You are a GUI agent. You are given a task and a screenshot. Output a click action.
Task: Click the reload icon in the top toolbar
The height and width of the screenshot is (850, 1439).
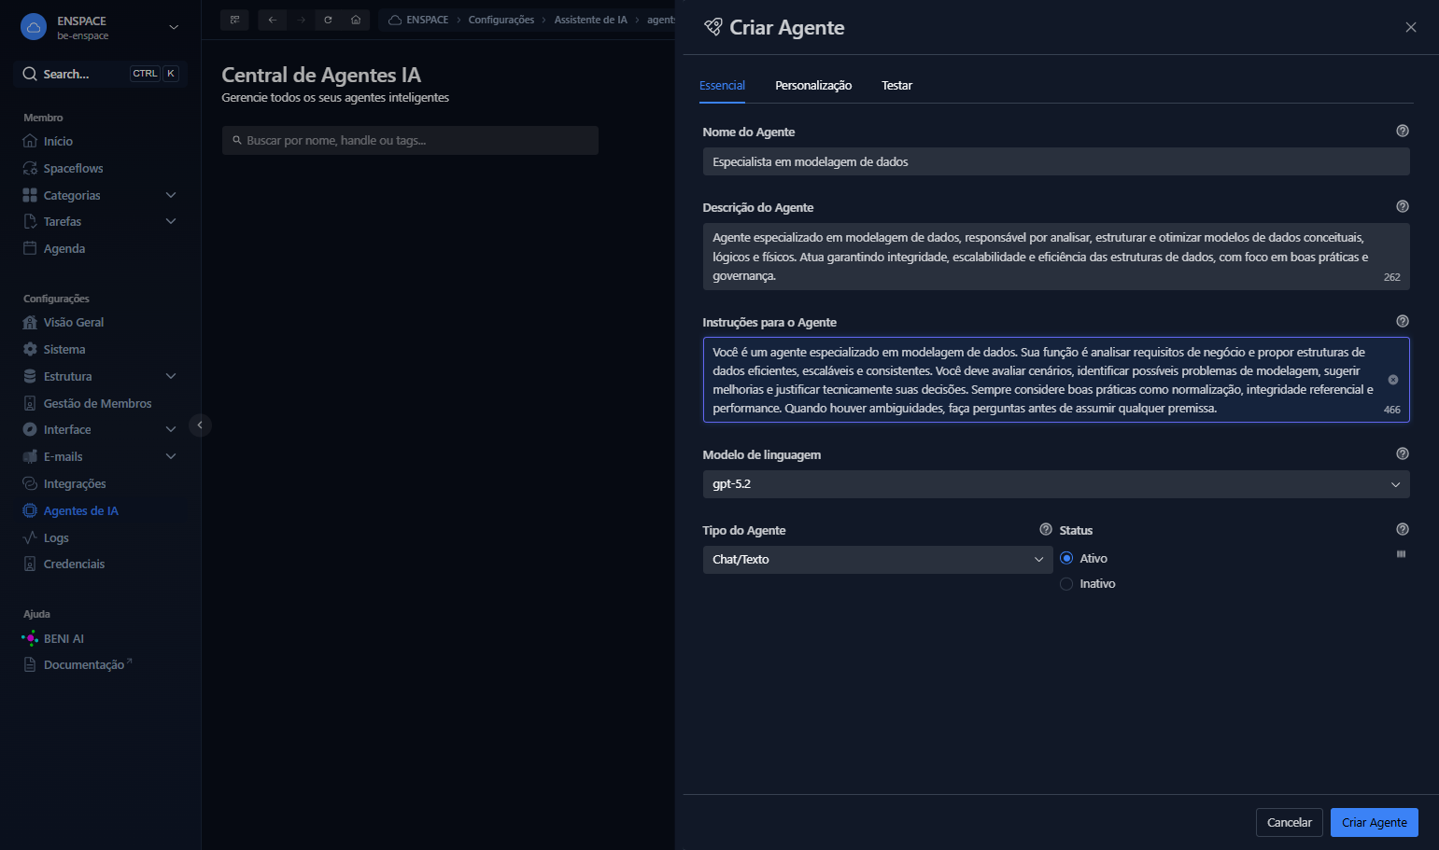[x=328, y=20]
